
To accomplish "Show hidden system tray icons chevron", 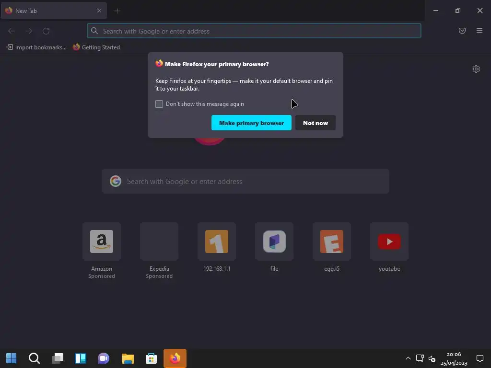I will coord(408,358).
